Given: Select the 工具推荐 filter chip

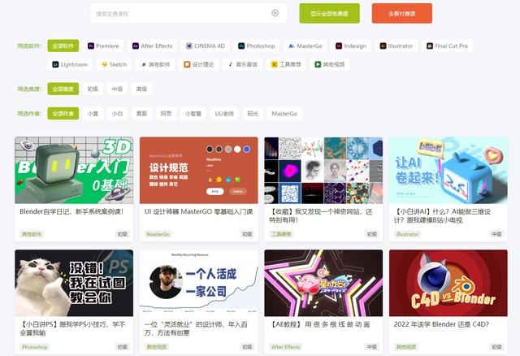Looking at the screenshot, I should pyautogui.click(x=286, y=64).
